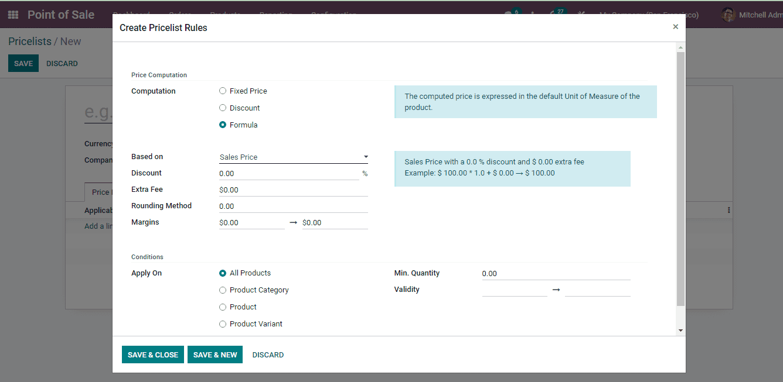
Task: Click the Min. Quantity input field
Action: pyautogui.click(x=556, y=274)
